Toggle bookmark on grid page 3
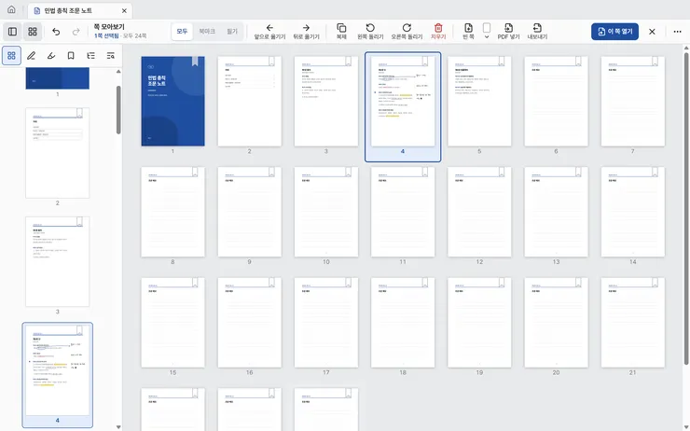This screenshot has height=431, width=690. [x=348, y=62]
